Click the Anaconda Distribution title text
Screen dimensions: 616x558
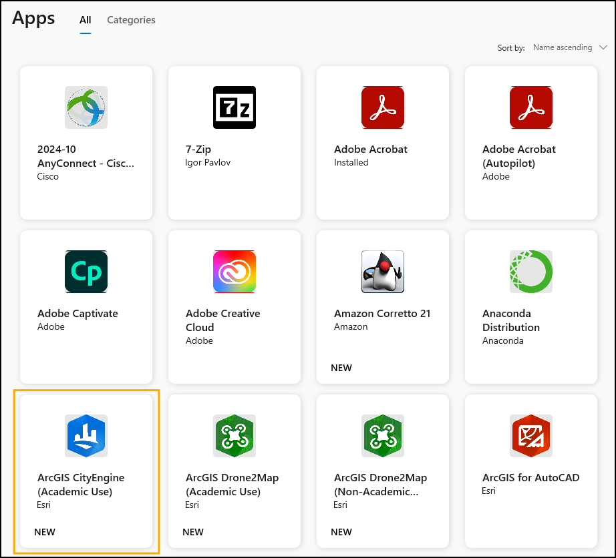[511, 320]
